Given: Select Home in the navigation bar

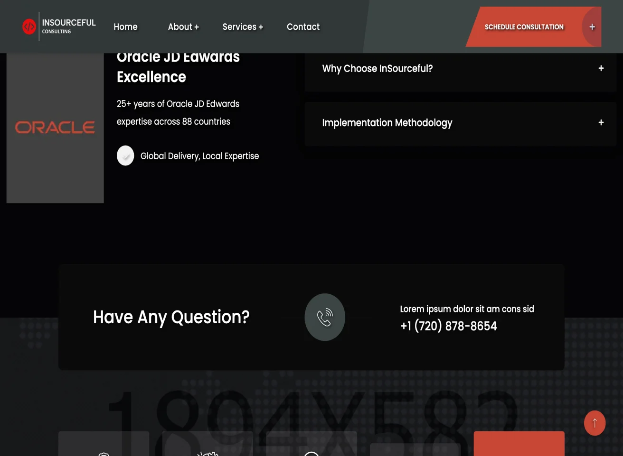Looking at the screenshot, I should coord(125,27).
